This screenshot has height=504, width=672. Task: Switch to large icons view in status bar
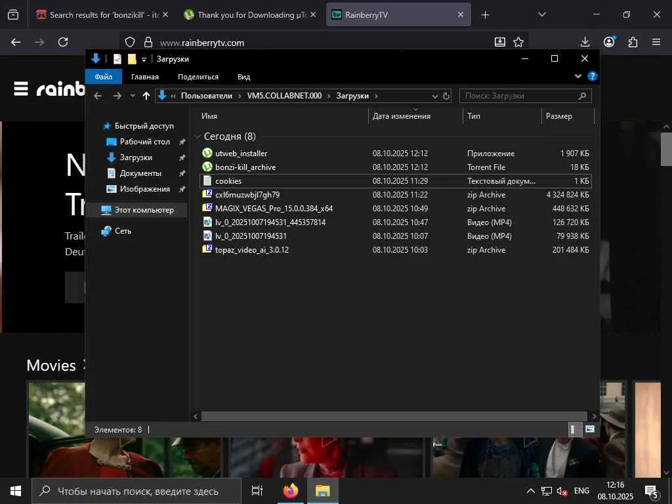tap(590, 429)
